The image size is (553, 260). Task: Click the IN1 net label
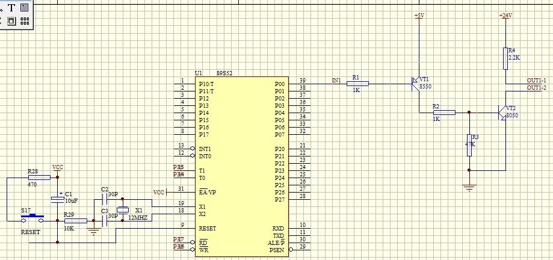(336, 80)
